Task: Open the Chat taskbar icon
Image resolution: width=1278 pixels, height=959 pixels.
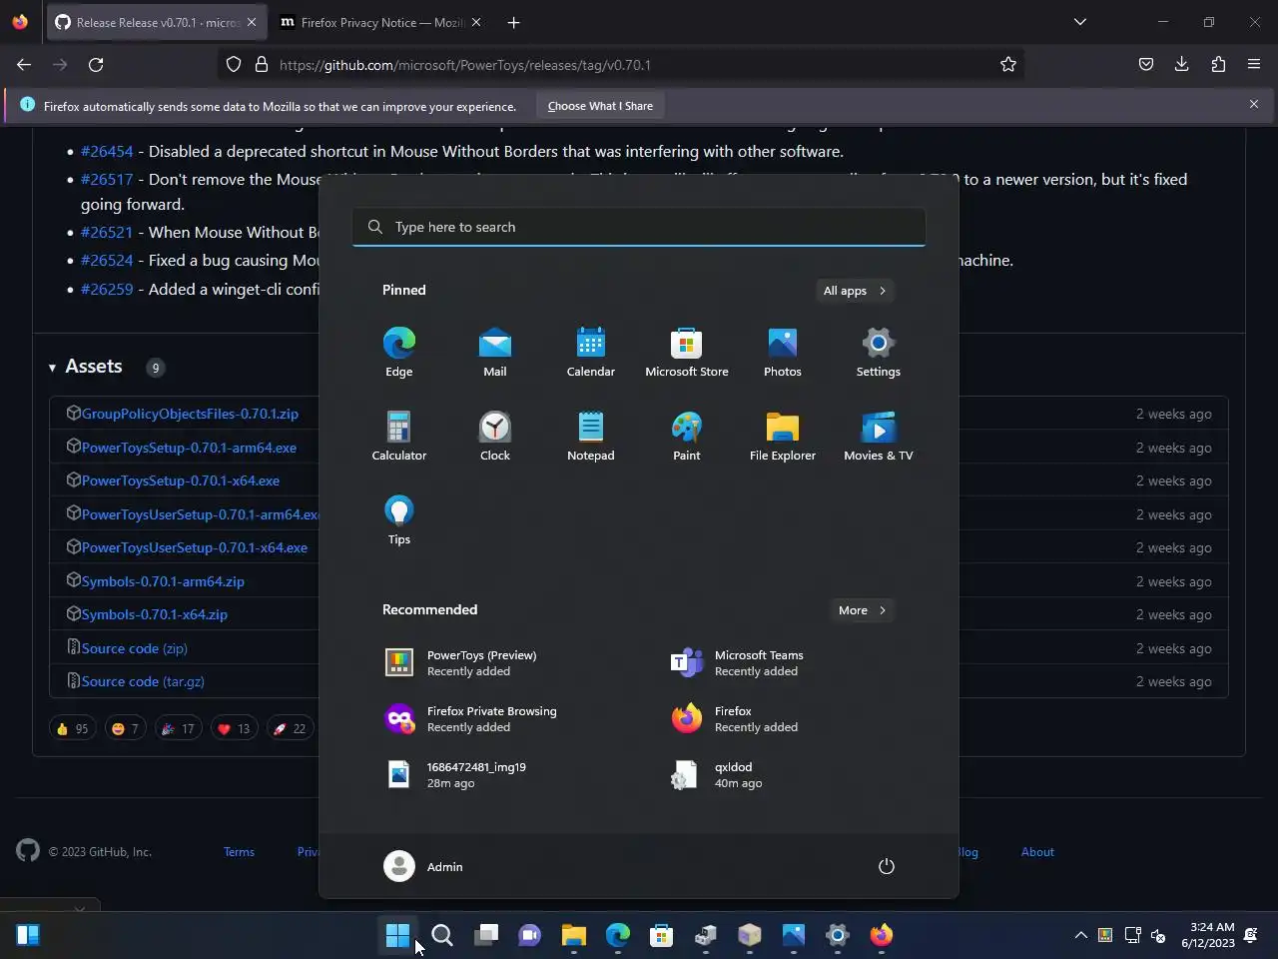Action: point(530,935)
